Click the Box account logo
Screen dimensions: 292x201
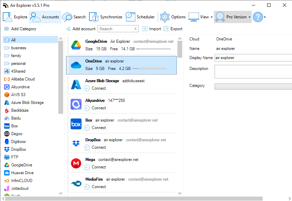click(76, 124)
